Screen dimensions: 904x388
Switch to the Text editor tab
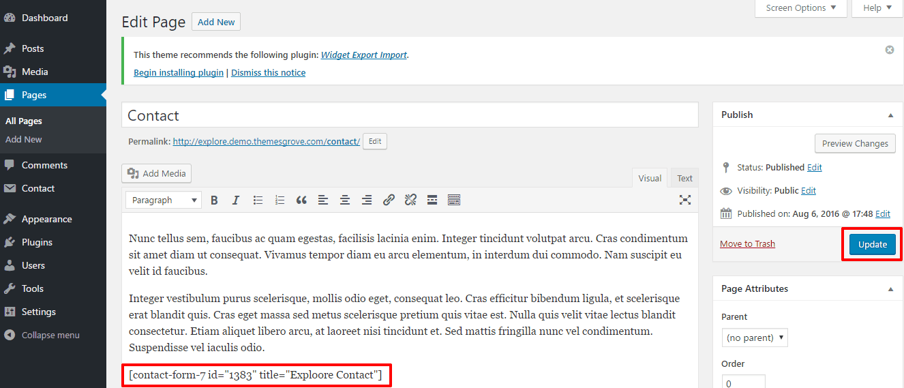click(684, 178)
